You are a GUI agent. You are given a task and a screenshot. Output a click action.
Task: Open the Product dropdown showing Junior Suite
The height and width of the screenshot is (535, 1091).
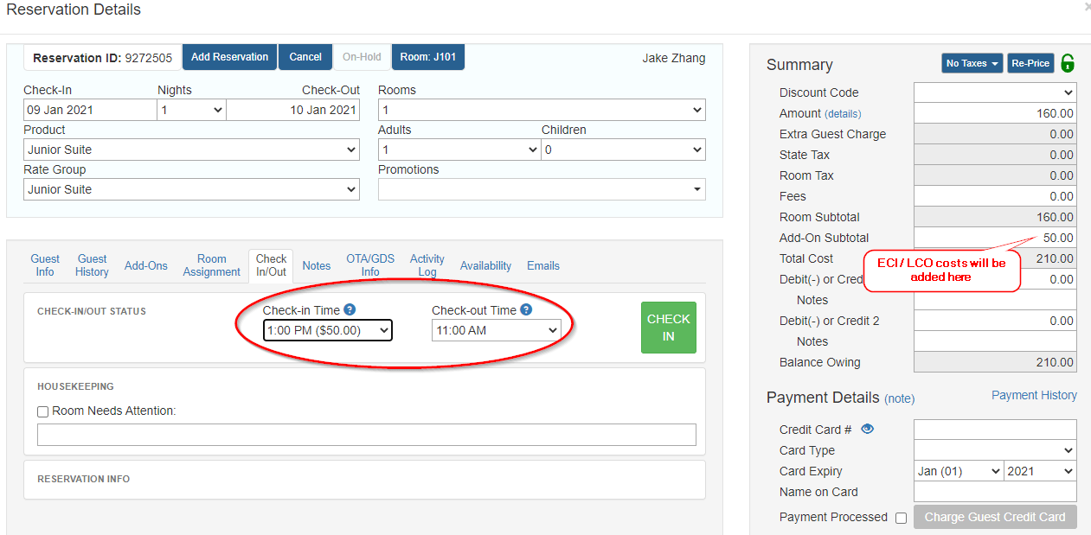[x=191, y=149]
